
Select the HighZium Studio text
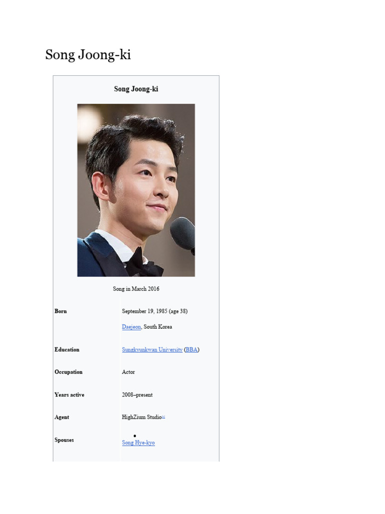coord(142,417)
